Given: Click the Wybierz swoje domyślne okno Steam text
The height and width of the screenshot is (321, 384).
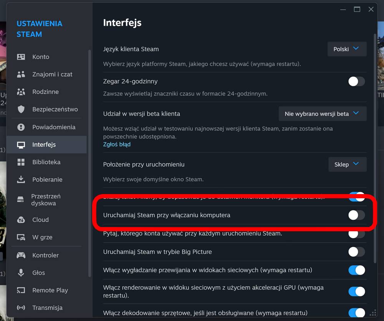Looking at the screenshot, I should (x=153, y=179).
